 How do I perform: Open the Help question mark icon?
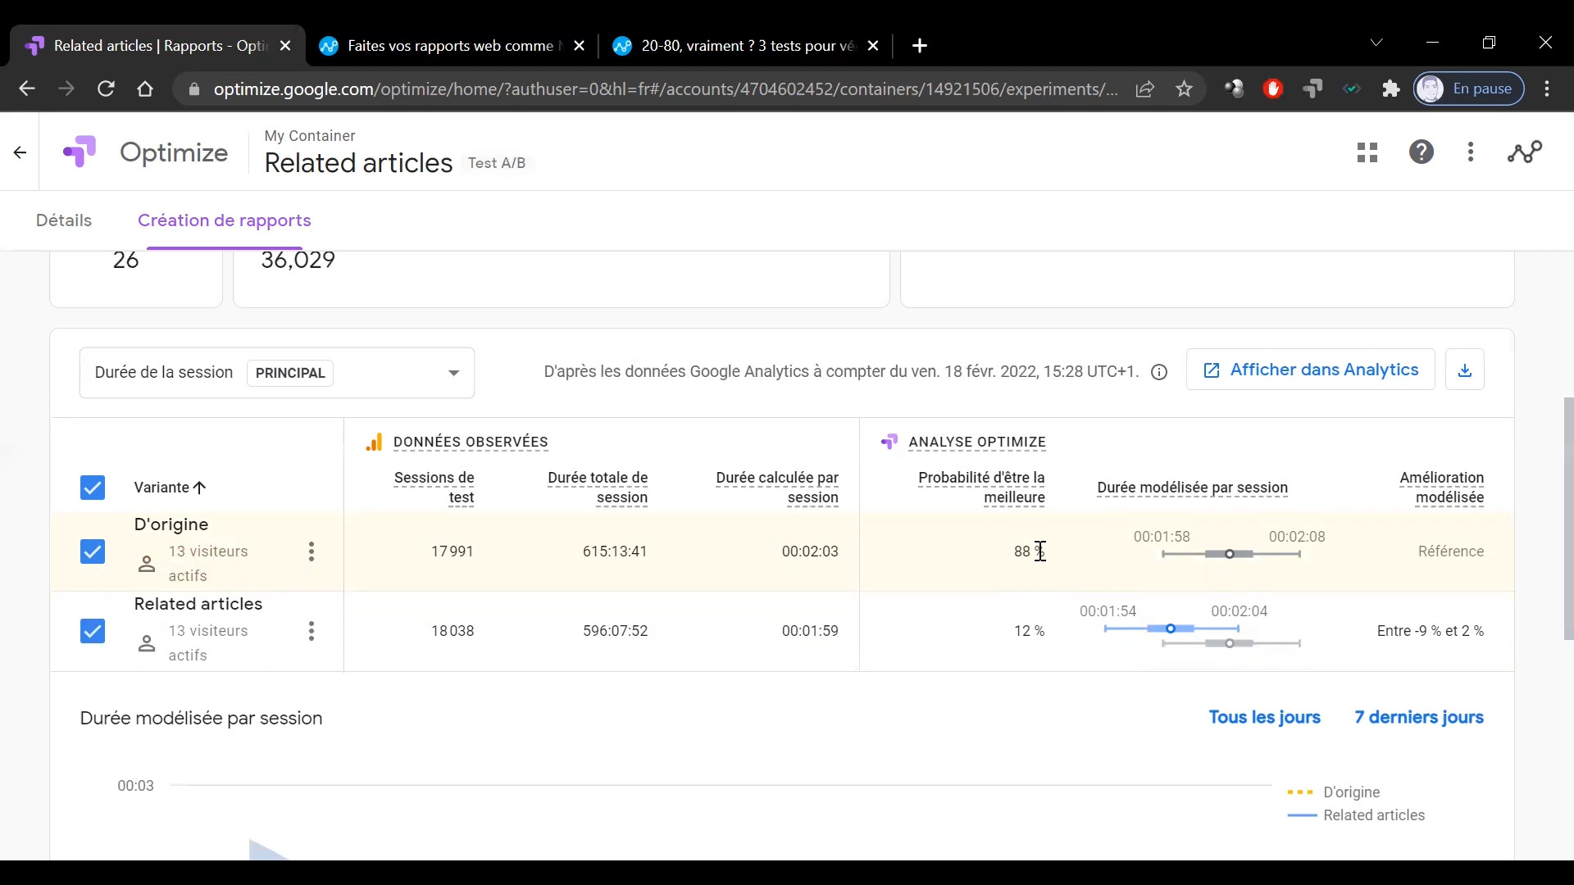(x=1422, y=152)
